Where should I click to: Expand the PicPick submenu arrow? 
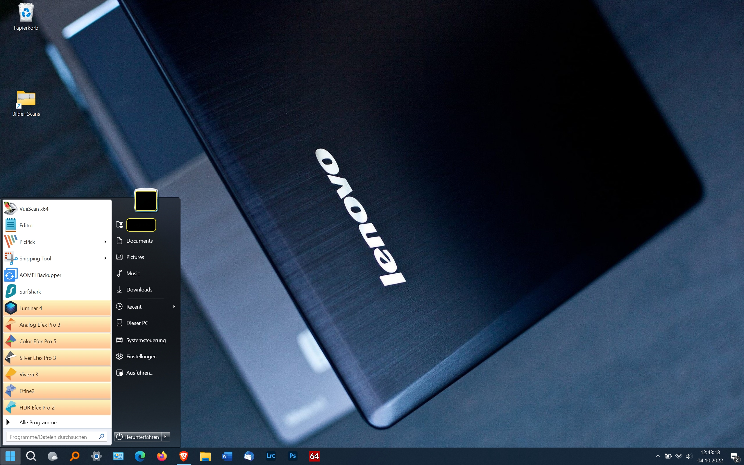(105, 242)
